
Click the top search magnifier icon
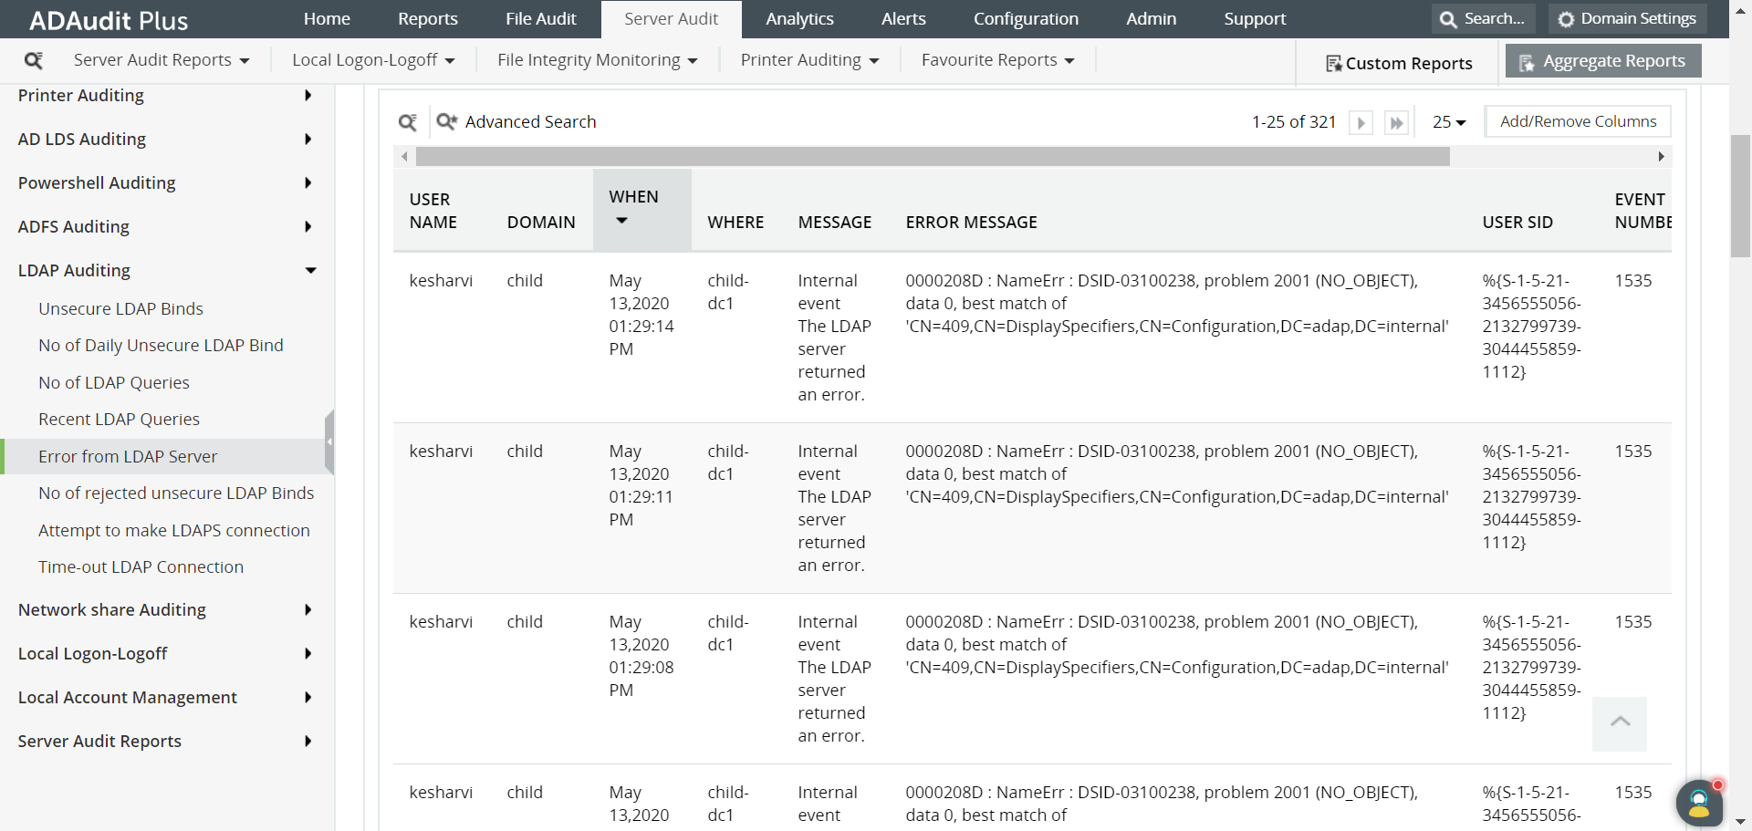[1448, 19]
